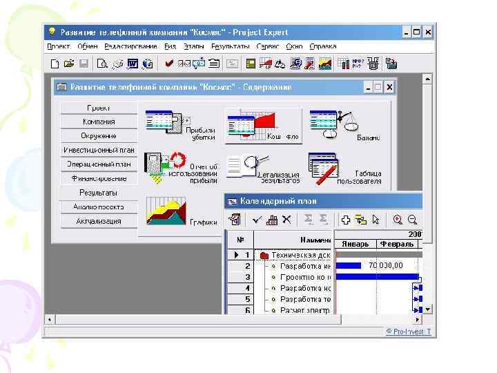Open the Результаты menu in menu bar

click(x=231, y=46)
